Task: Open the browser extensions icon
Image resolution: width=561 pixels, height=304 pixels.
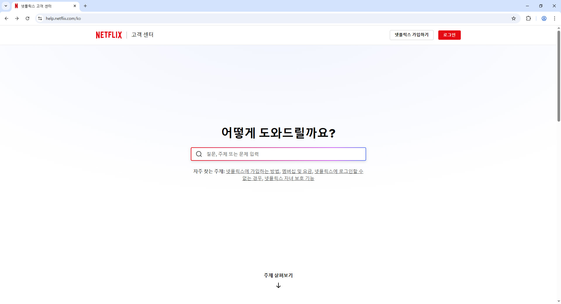Action: pyautogui.click(x=529, y=18)
